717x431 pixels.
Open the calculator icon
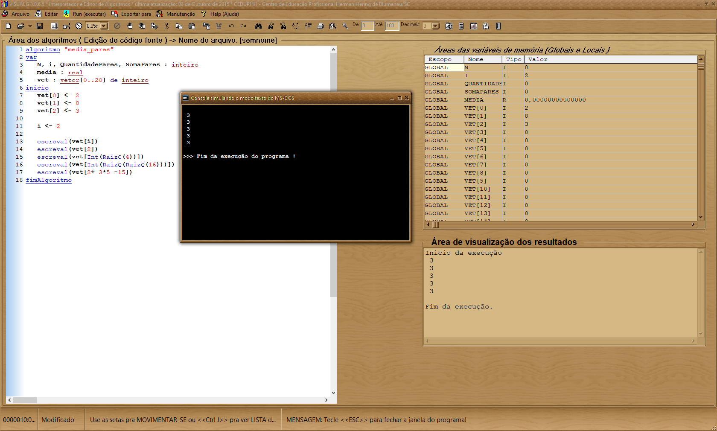tap(461, 26)
